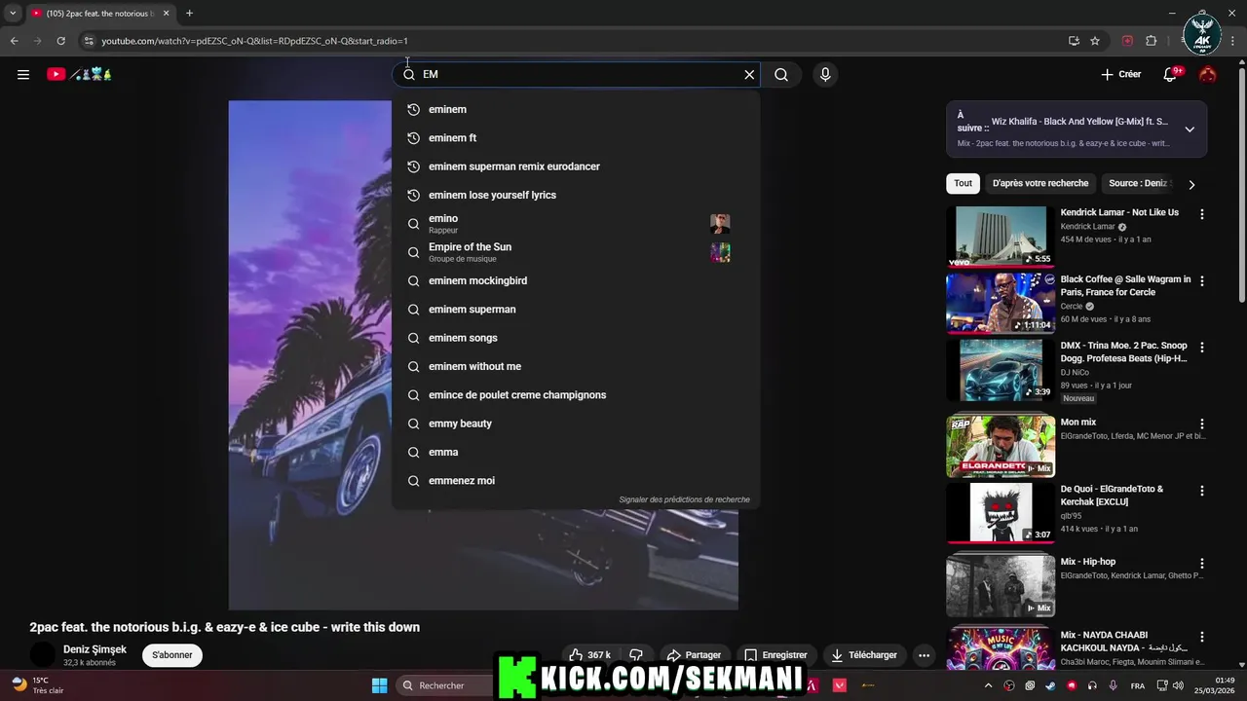Start voice search with the microphone
Image resolution: width=1247 pixels, height=701 pixels.
pyautogui.click(x=825, y=74)
